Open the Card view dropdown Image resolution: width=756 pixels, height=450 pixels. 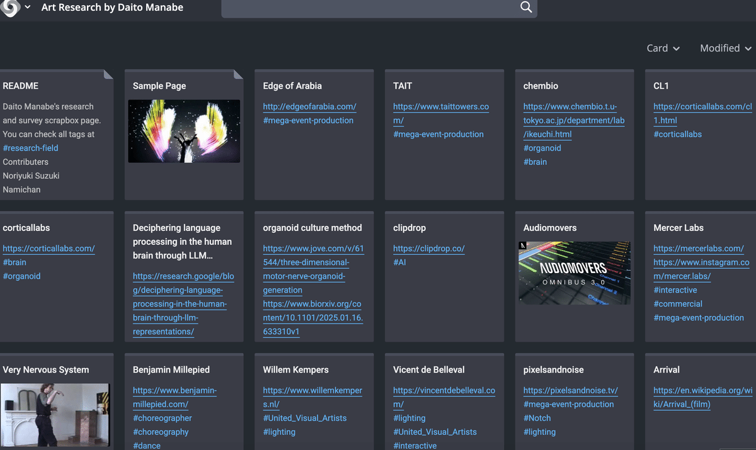coord(663,48)
